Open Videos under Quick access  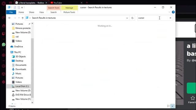click(x=18, y=41)
